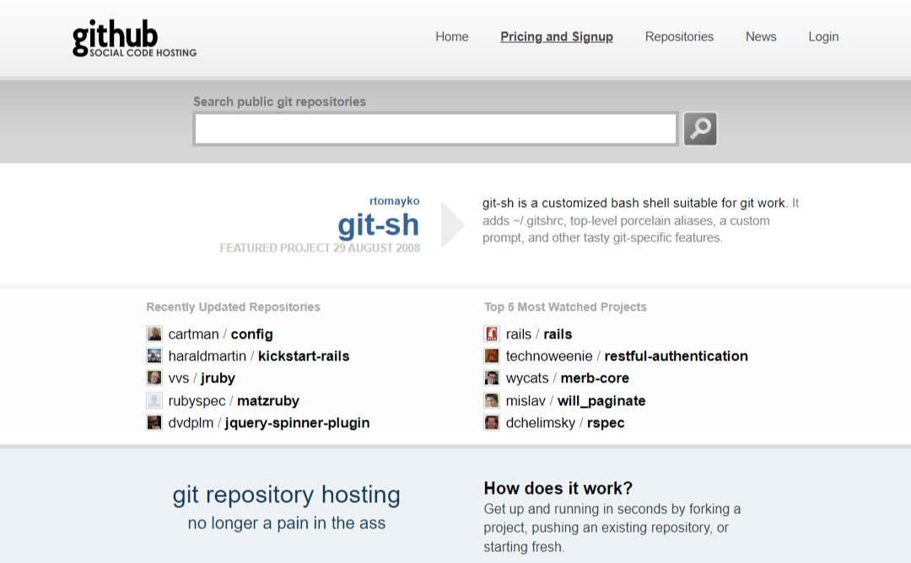Open the rspec repository link
Viewport: 911px width, 563px height.
606,423
